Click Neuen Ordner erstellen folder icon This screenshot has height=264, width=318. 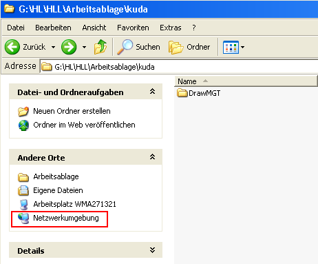pos(23,111)
